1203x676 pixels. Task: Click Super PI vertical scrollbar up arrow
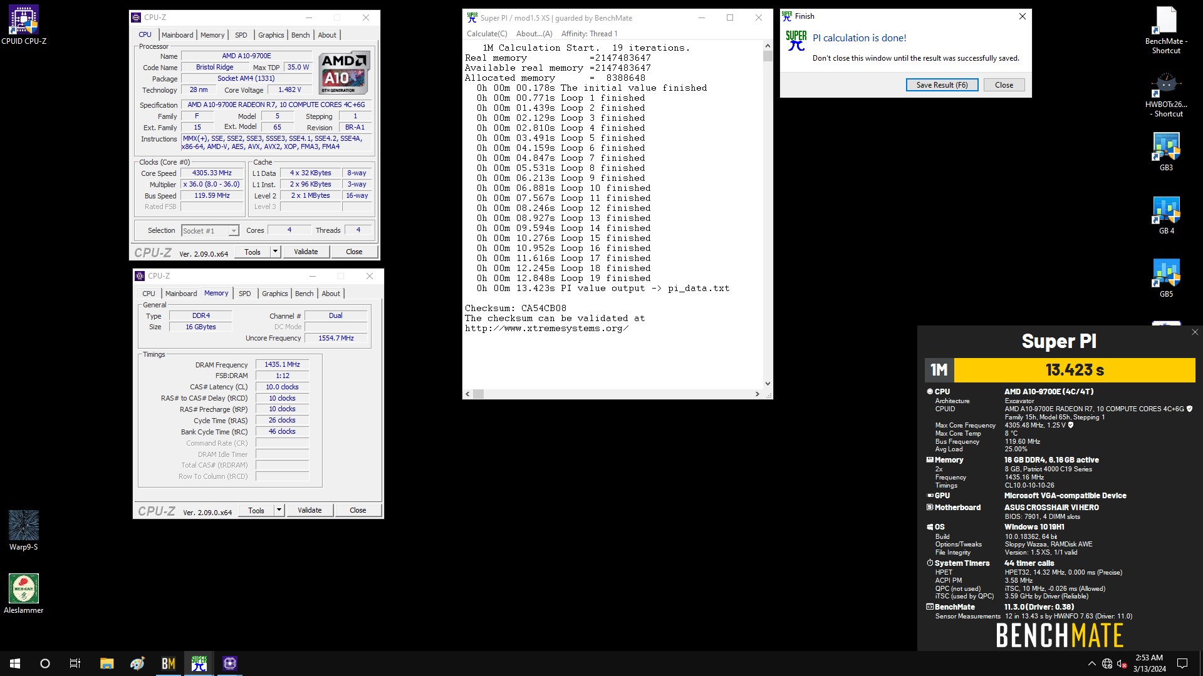[x=768, y=46]
